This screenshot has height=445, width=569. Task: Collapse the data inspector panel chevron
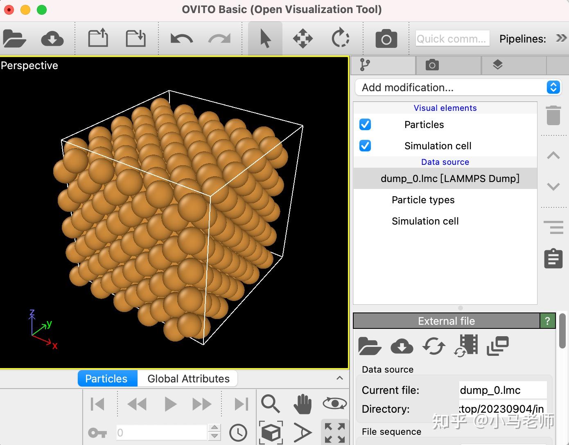click(x=340, y=378)
